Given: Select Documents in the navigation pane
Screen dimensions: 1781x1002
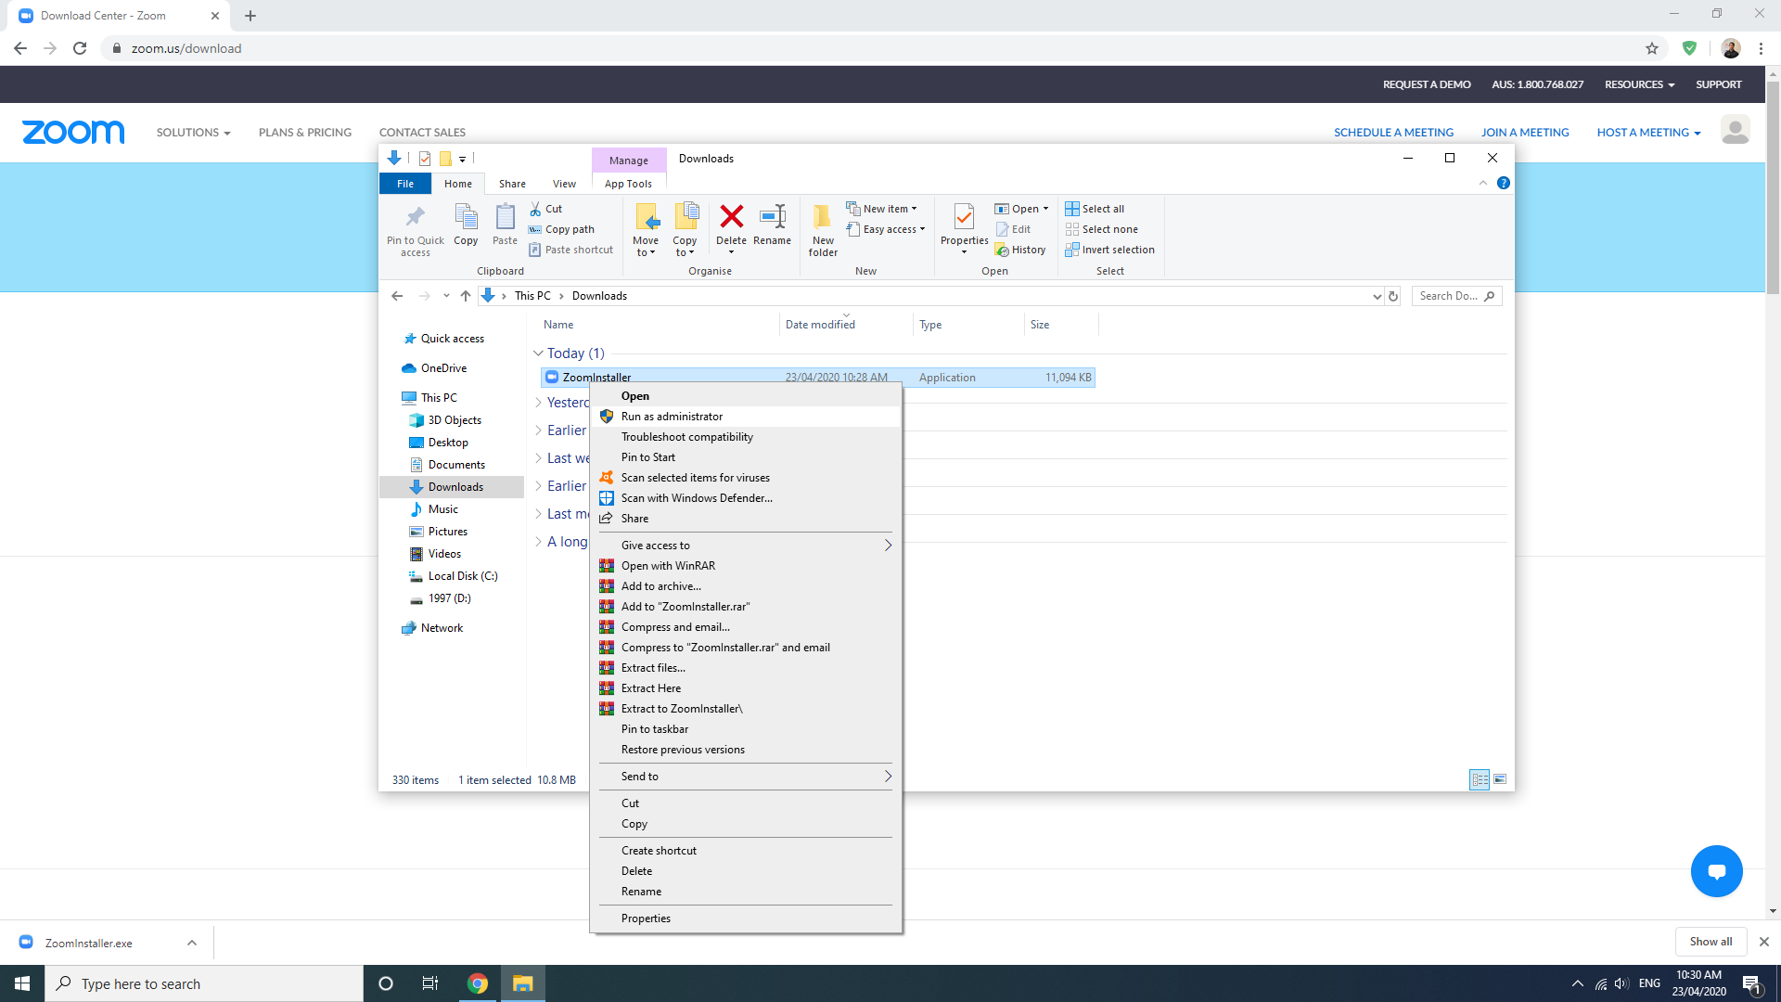Looking at the screenshot, I should click(x=456, y=465).
